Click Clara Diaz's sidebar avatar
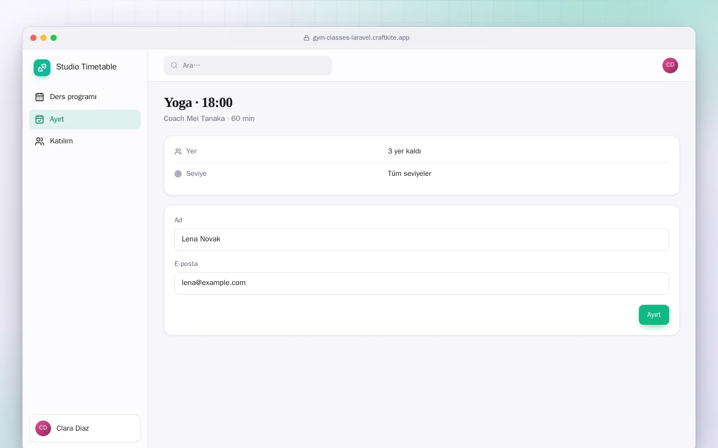 point(43,428)
